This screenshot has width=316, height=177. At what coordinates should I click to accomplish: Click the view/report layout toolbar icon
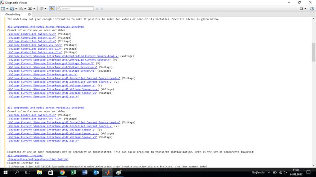[x=3, y=9]
